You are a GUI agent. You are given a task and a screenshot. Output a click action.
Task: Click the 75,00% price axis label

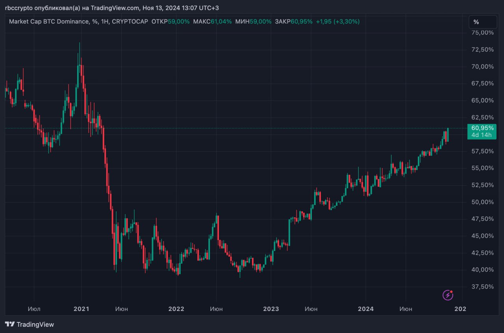point(482,33)
